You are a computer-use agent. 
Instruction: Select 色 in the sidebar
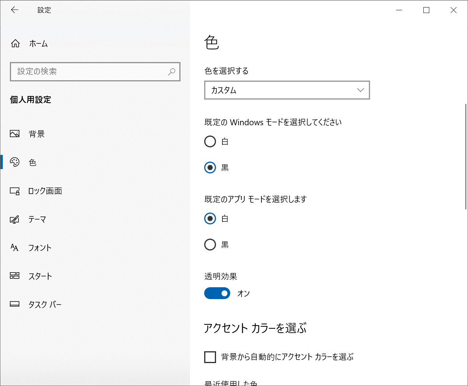[95, 162]
